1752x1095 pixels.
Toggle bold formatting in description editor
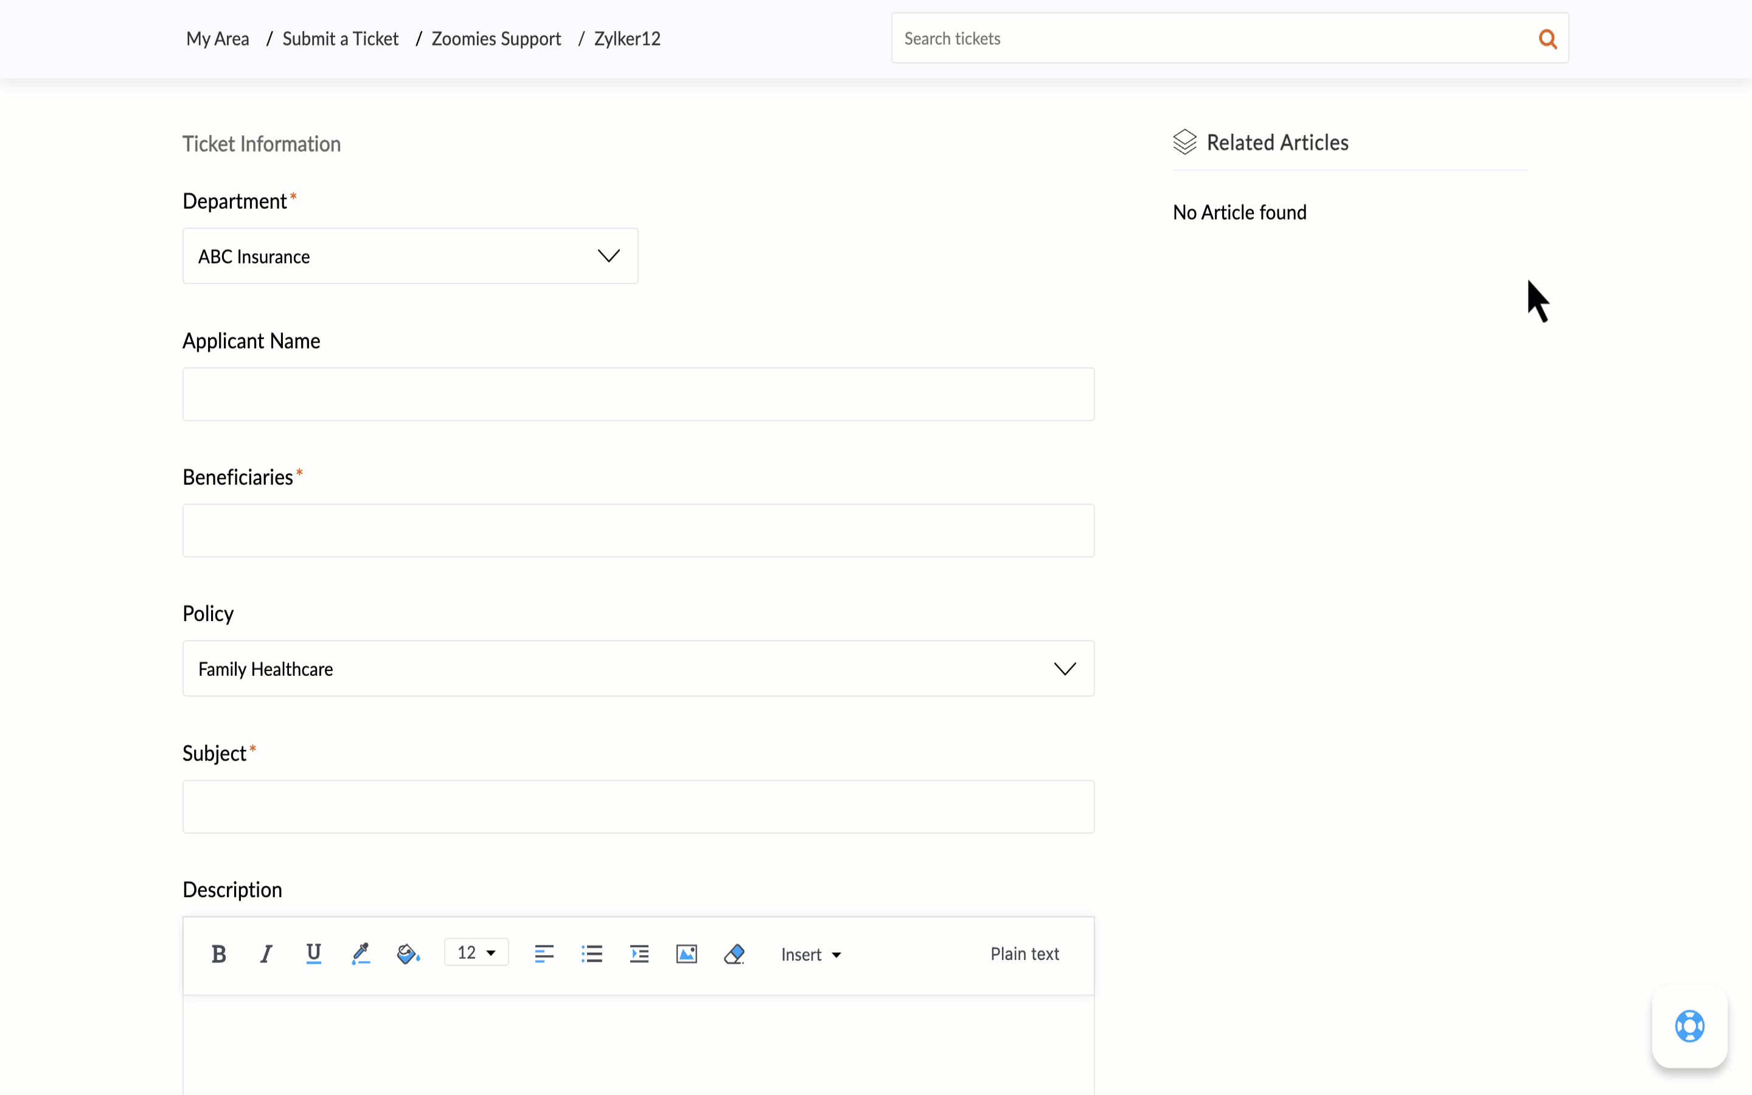pos(218,954)
